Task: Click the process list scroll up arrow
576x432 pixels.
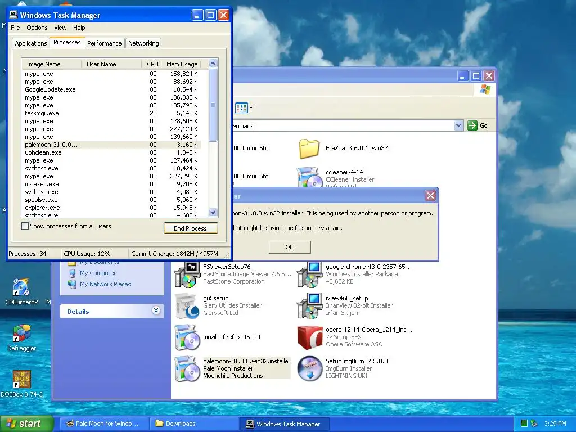Action: tap(213, 64)
